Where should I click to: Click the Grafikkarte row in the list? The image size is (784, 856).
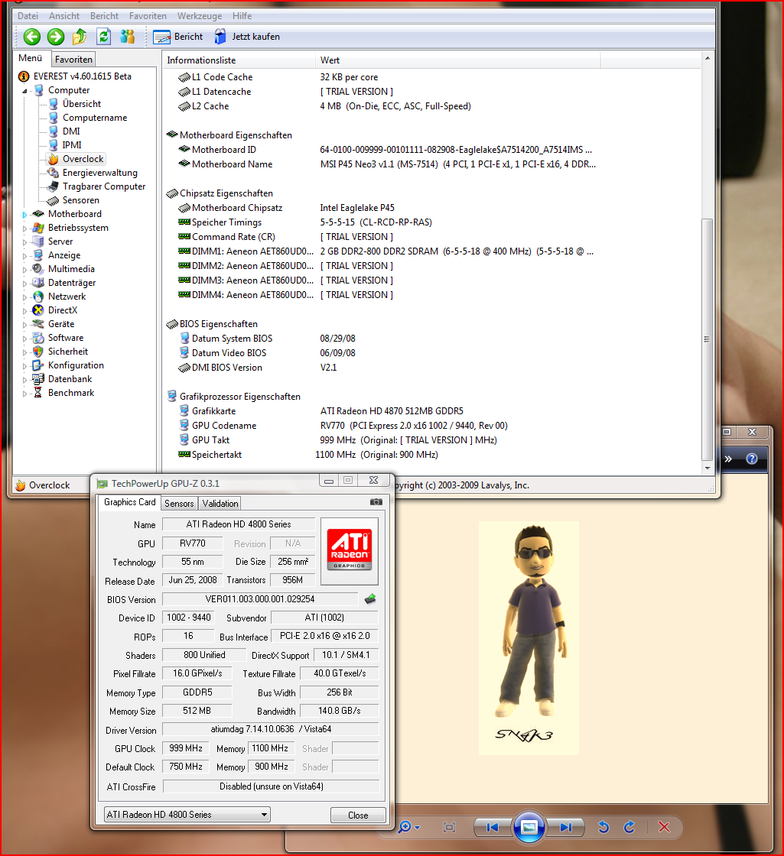tap(321, 411)
